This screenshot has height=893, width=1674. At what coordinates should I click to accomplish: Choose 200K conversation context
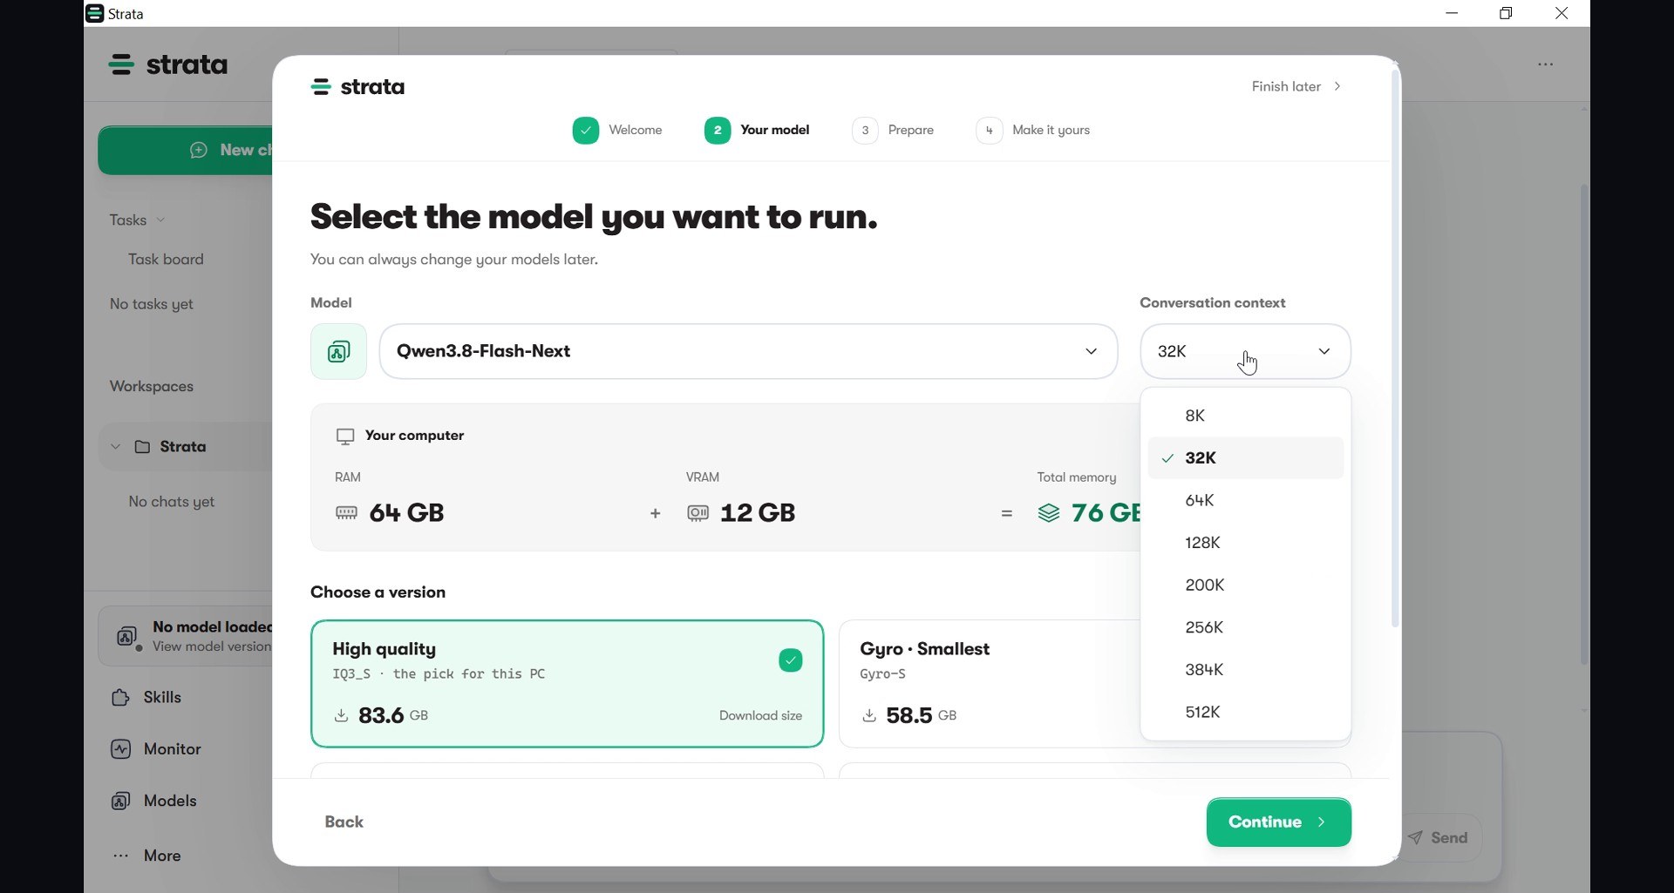click(1246, 585)
